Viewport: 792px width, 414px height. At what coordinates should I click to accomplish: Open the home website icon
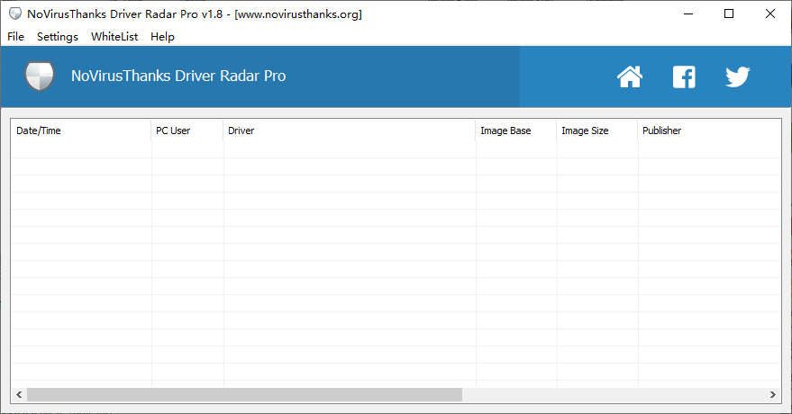tap(630, 76)
